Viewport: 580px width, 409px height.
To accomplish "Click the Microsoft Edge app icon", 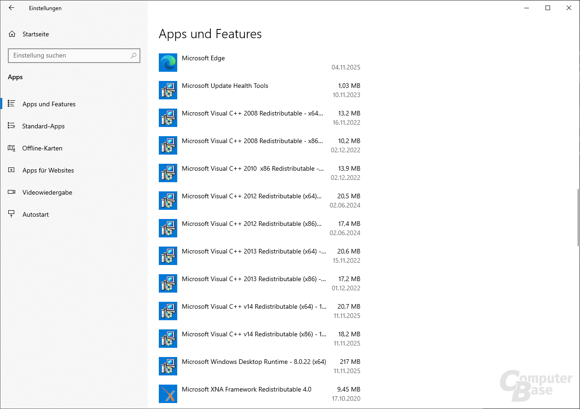I will 168,63.
